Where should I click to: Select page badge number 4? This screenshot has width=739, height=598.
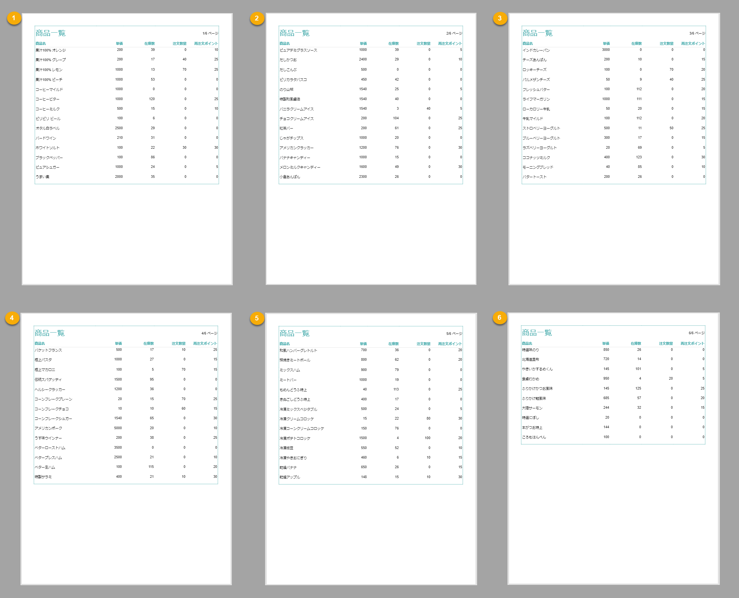(x=13, y=319)
